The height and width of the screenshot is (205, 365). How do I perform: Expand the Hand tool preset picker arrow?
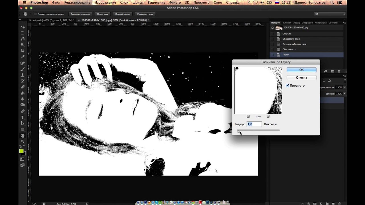coord(30,14)
